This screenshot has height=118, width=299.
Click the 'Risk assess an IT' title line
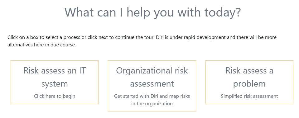[x=55, y=71]
